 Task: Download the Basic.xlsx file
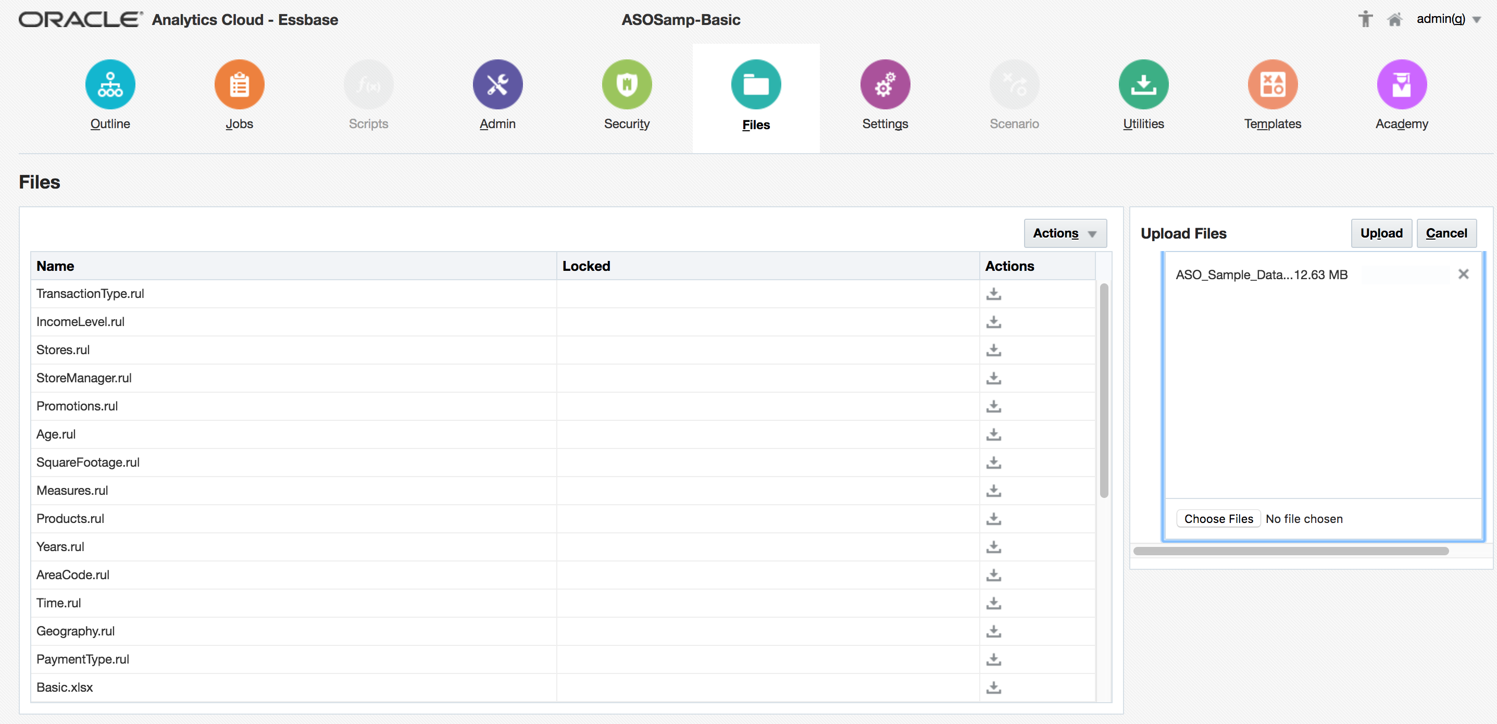click(993, 688)
